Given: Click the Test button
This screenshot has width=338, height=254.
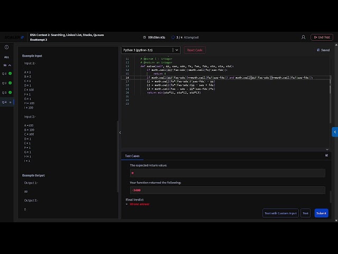Looking at the screenshot, I should (x=305, y=213).
